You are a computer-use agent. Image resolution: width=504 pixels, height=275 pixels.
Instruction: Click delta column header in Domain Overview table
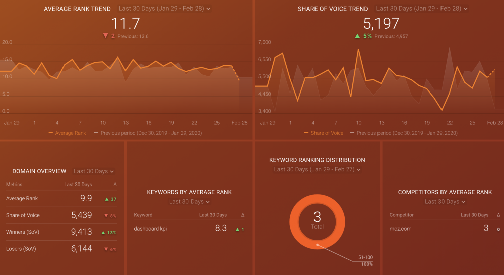(x=115, y=185)
